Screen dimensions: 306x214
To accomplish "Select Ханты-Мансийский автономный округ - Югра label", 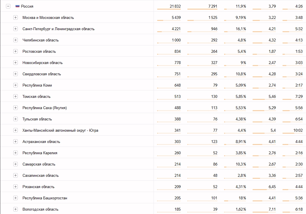I will click(60, 130).
